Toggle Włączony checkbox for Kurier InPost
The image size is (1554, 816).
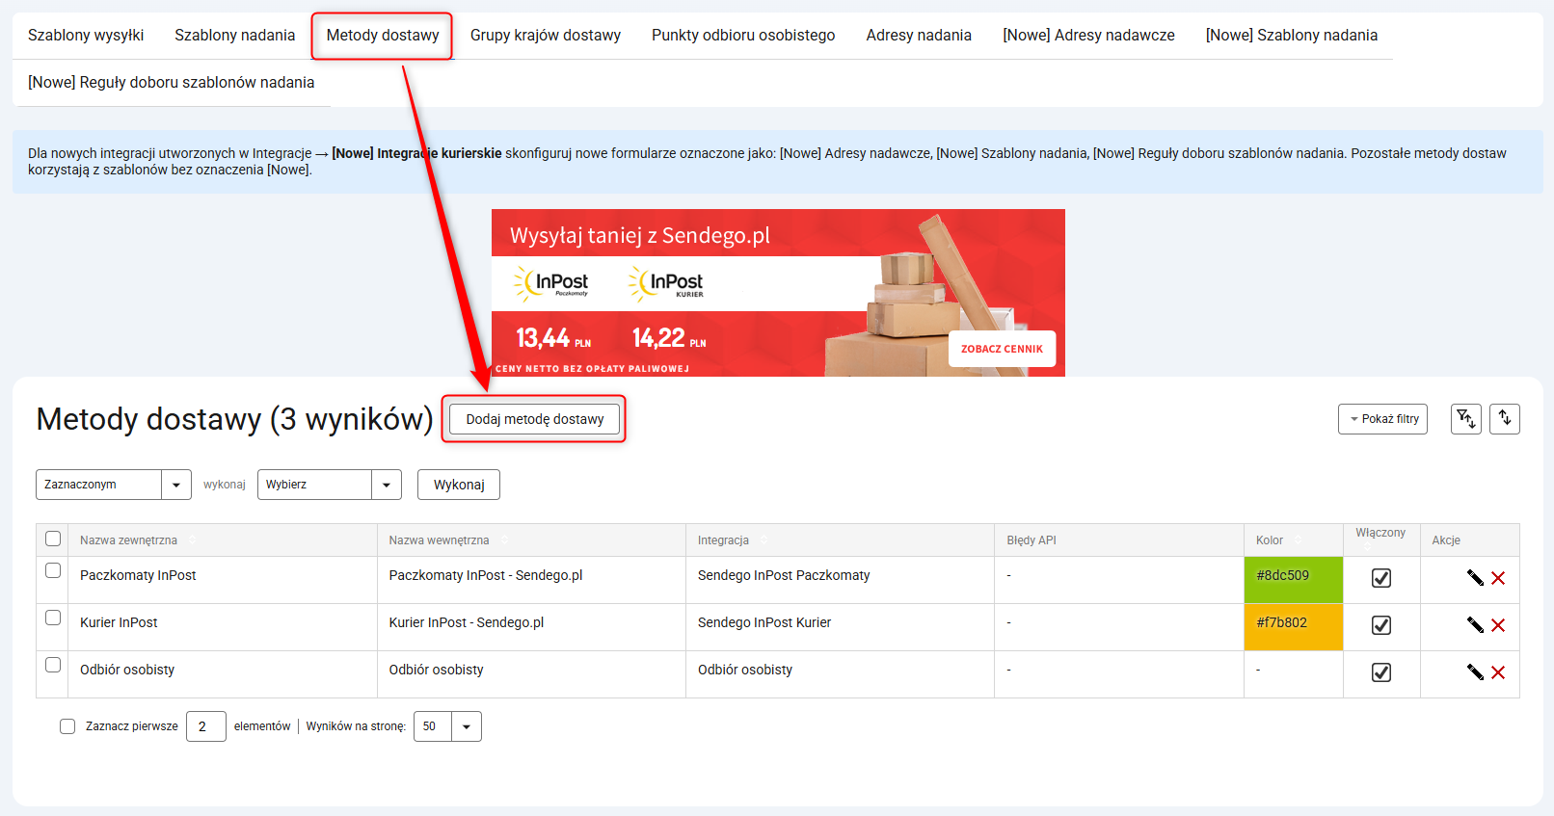tap(1380, 625)
